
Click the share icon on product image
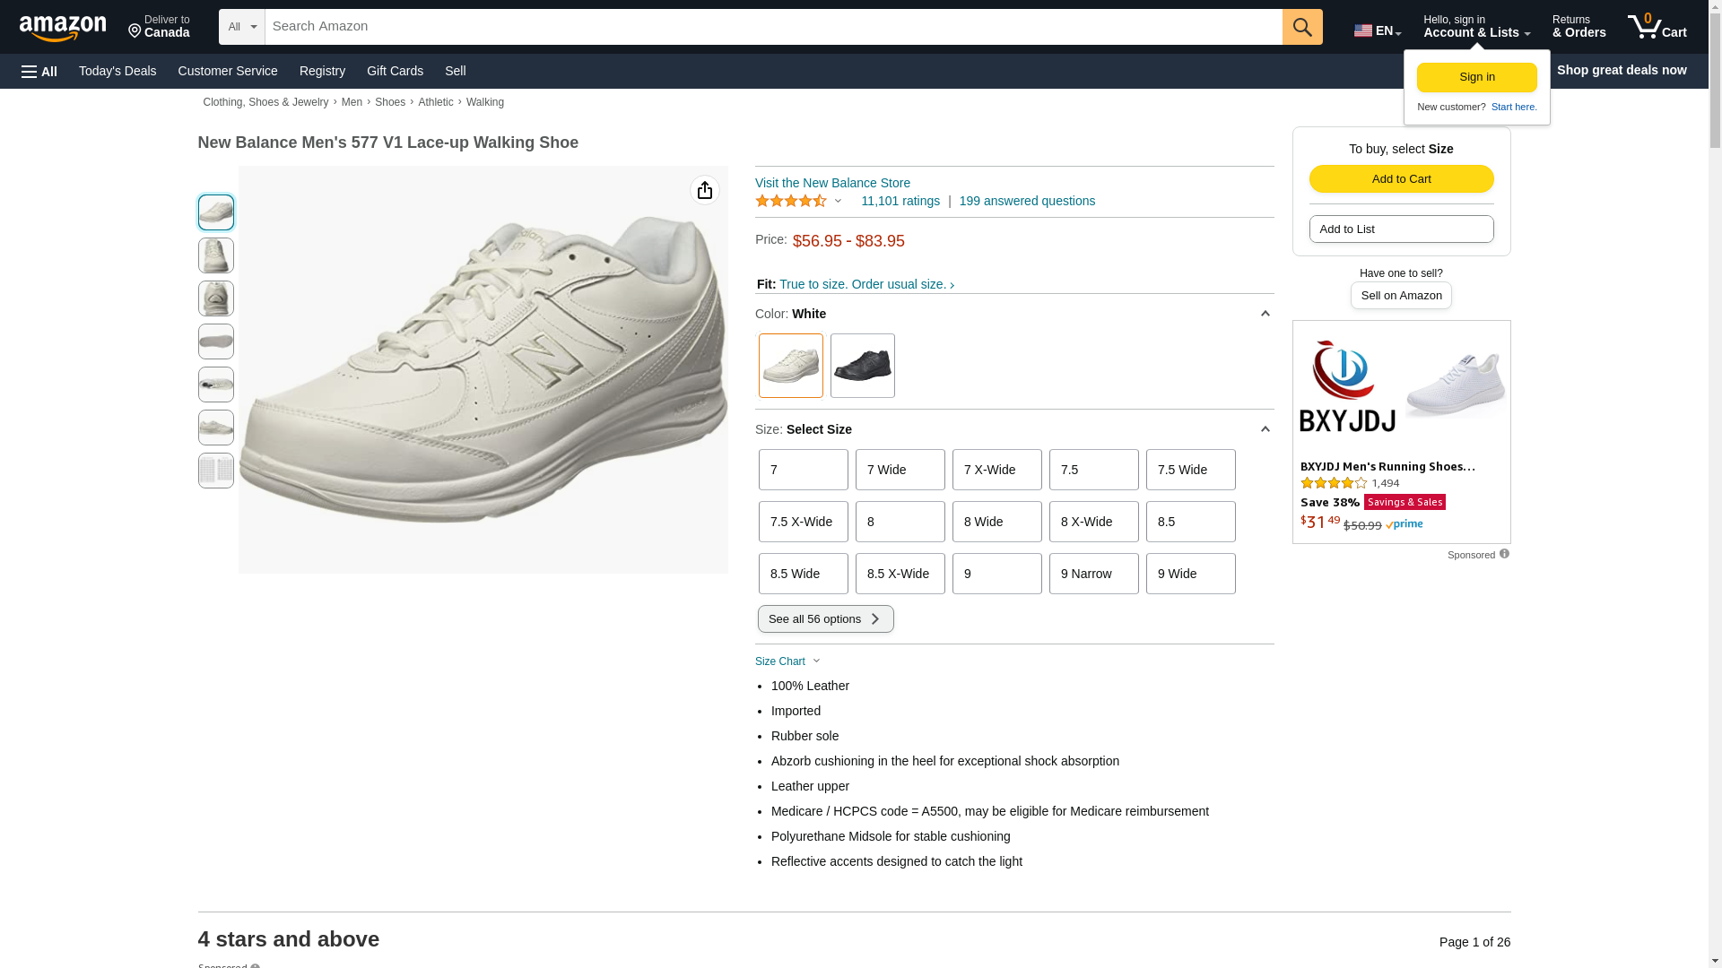[x=705, y=190]
